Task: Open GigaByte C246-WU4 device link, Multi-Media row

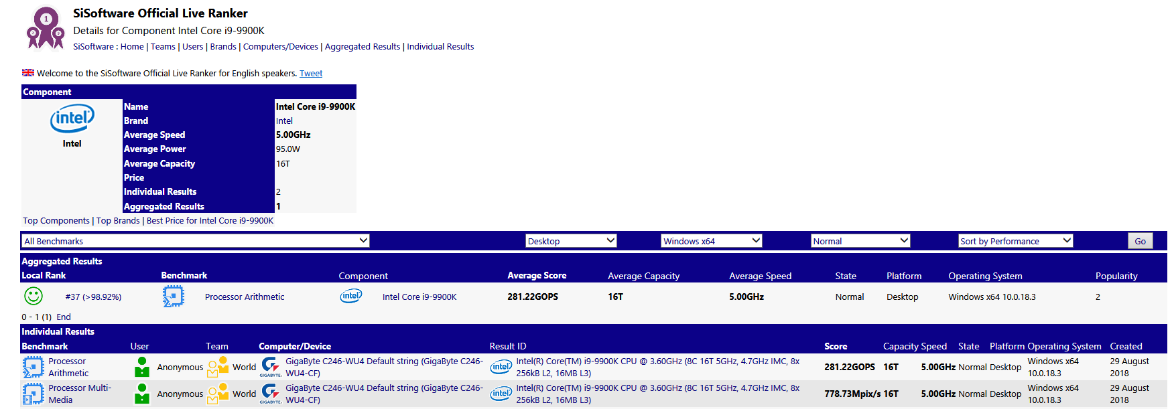Action: 384,394
